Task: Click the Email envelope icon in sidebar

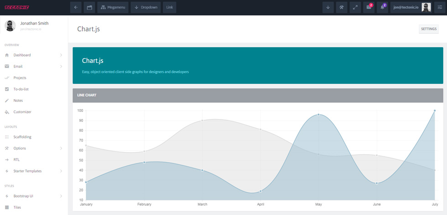Action: tap(7, 67)
